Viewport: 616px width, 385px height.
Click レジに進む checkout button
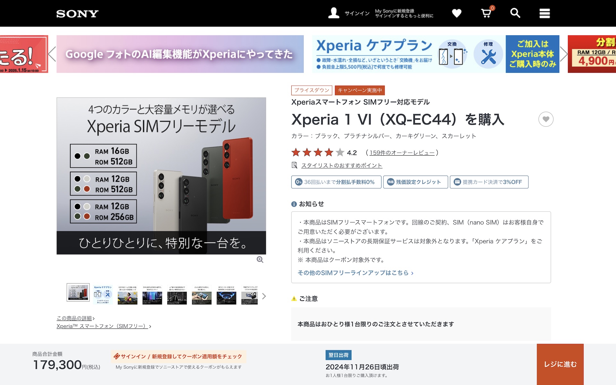coord(560,364)
